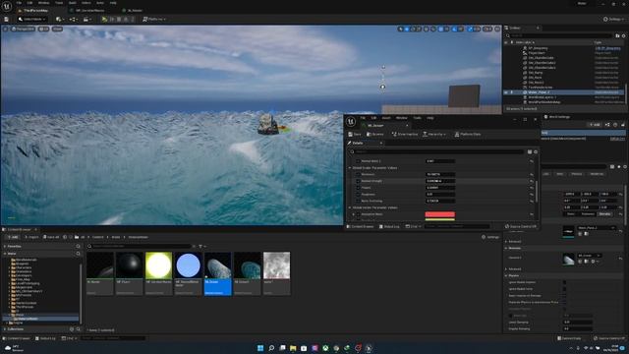
Task: Open the MI_Ocean material slot dropdown
Action: click(x=590, y=256)
